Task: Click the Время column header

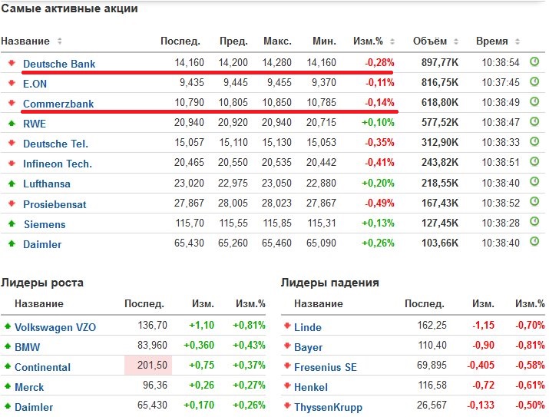Action: point(491,41)
